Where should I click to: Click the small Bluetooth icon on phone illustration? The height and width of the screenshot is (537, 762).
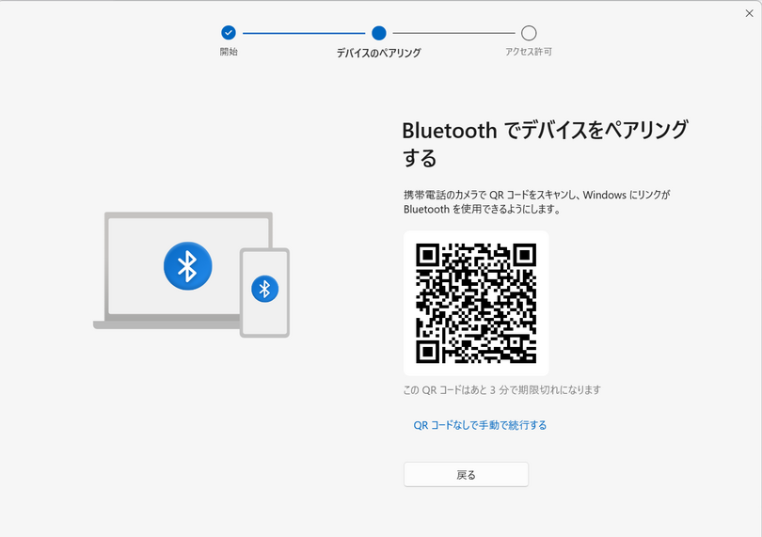click(265, 289)
